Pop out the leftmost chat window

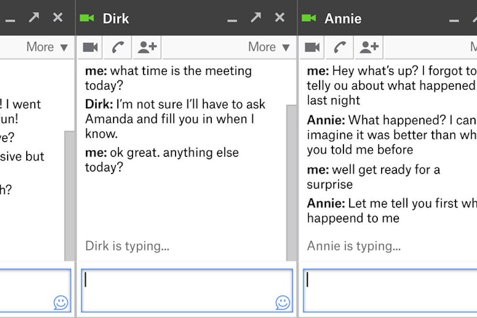(x=34, y=18)
